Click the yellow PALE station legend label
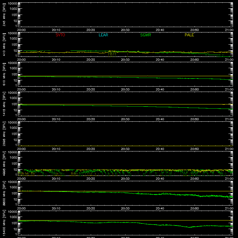The image size is (238, 238). [x=189, y=35]
